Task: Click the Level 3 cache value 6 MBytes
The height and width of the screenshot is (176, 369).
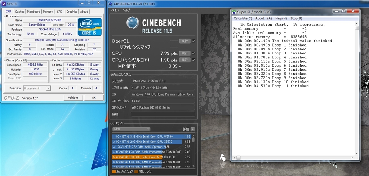Action: 75,79
